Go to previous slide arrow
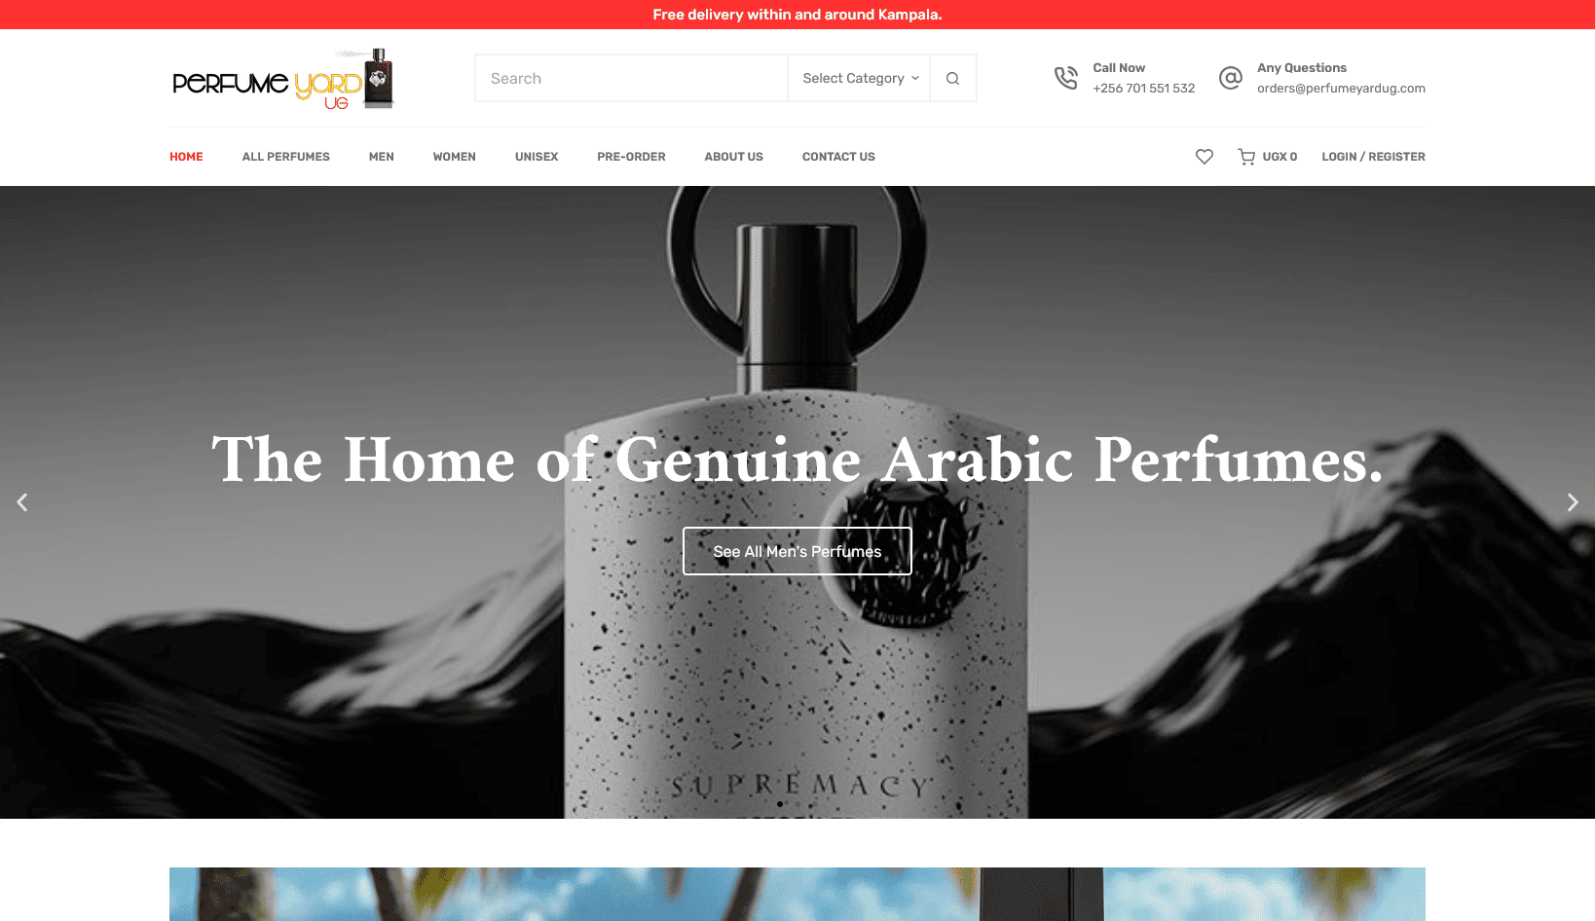This screenshot has width=1595, height=921. [x=22, y=502]
